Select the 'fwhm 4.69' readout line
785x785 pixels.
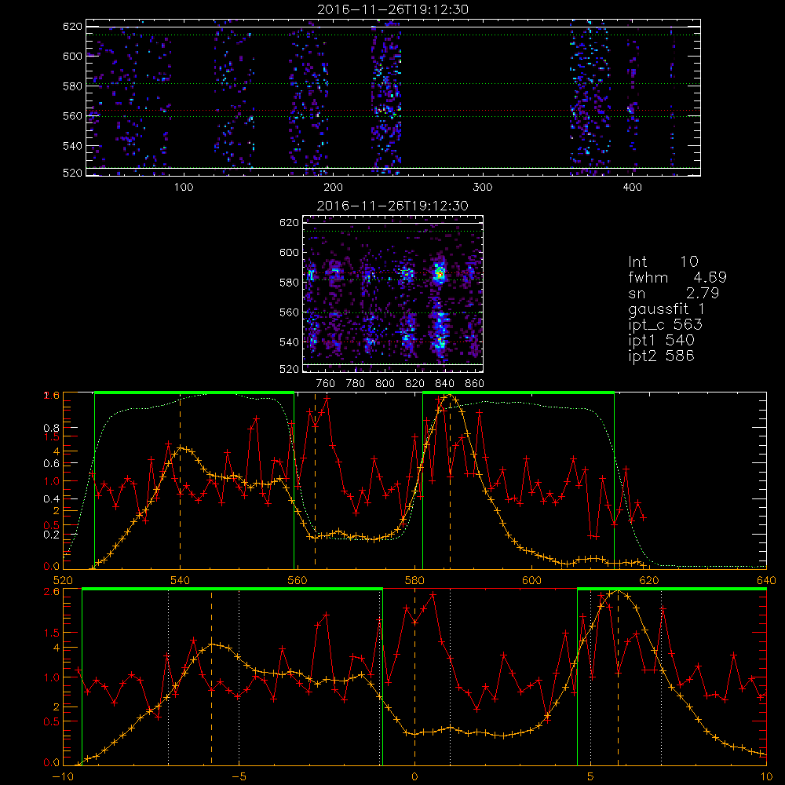click(677, 277)
